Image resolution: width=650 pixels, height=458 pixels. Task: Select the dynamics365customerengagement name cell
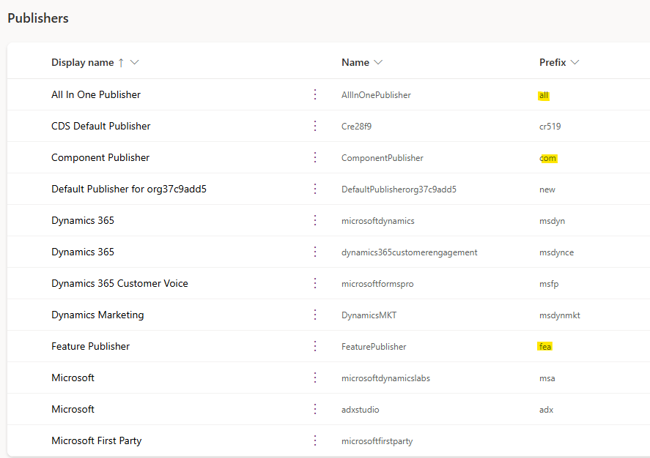coord(409,252)
